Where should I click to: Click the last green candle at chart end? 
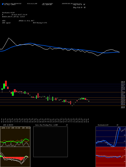(x=89, y=101)
